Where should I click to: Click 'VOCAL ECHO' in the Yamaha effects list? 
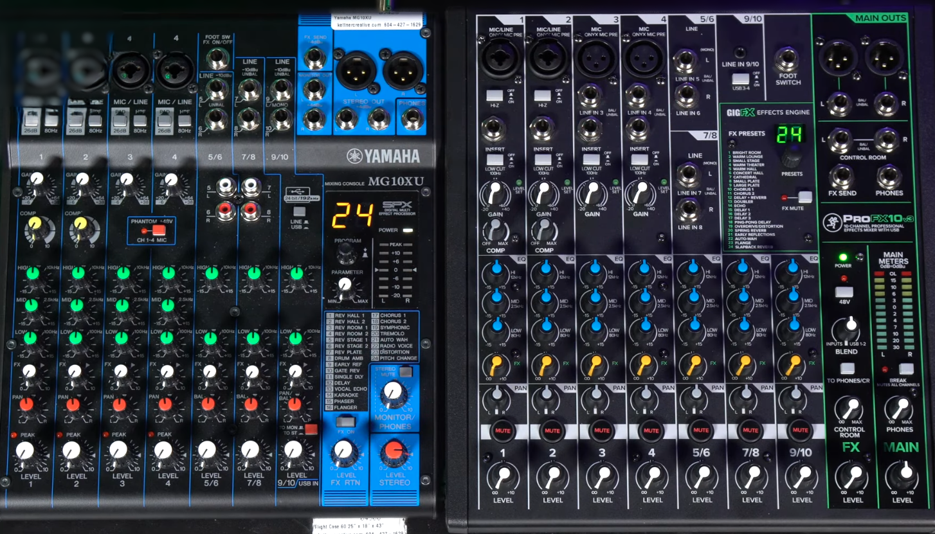[350, 389]
